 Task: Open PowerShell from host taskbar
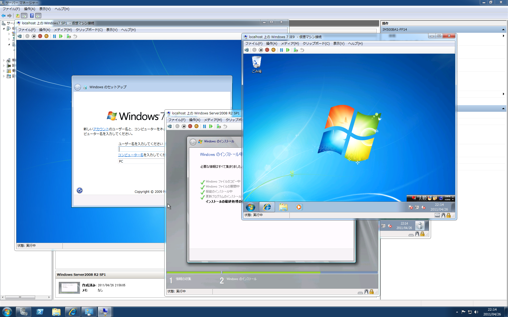(x=40, y=312)
